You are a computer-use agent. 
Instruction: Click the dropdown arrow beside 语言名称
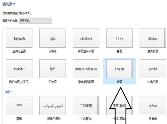click(x=50, y=21)
